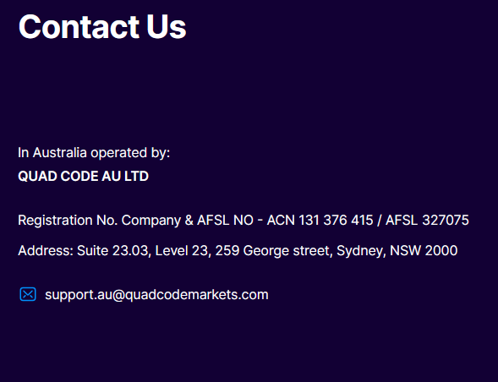Click '259 George street' text
498x382 pixels.
(x=272, y=251)
